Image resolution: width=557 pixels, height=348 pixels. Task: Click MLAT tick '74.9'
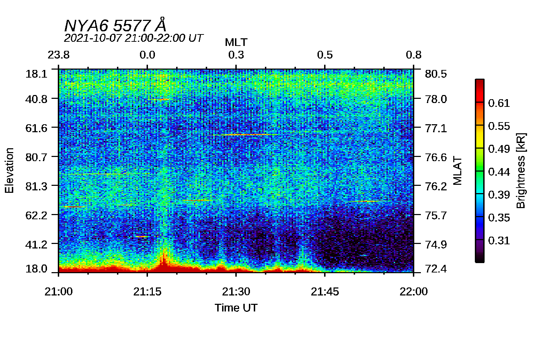[436, 244]
